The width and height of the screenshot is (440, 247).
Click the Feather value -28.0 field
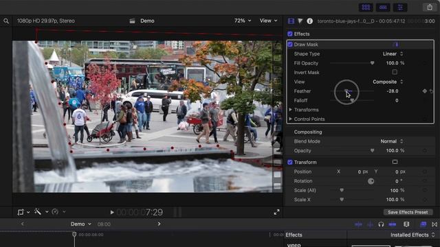pos(393,91)
